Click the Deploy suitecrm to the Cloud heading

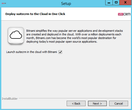pyautogui.click(x=35, y=14)
